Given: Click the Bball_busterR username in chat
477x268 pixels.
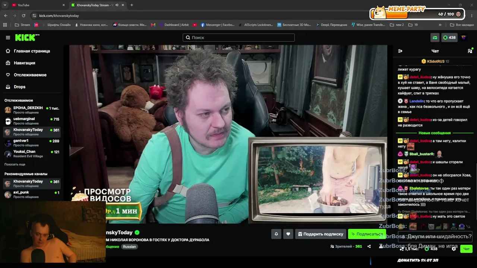Looking at the screenshot, I should tap(421, 154).
